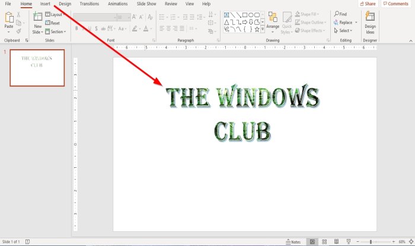Switch to the Insert tab
The height and width of the screenshot is (246, 415).
pos(45,4)
